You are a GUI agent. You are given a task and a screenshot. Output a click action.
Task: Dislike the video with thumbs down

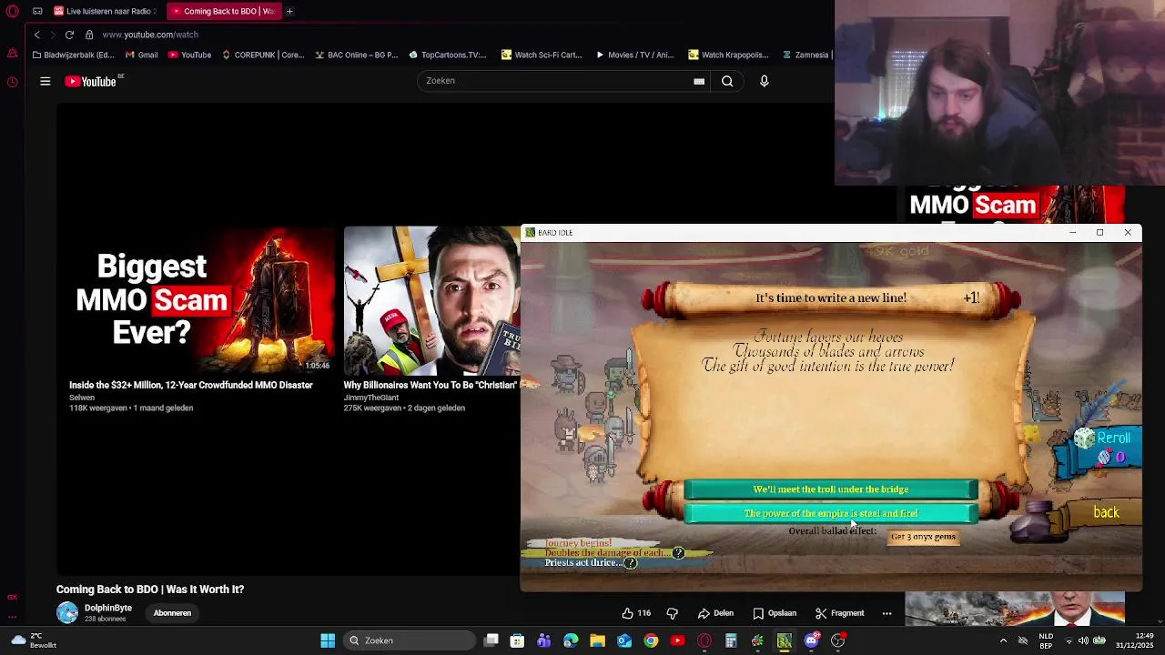click(673, 613)
